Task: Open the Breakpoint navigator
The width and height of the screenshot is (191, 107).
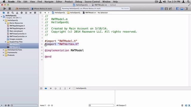Action: 30,13
